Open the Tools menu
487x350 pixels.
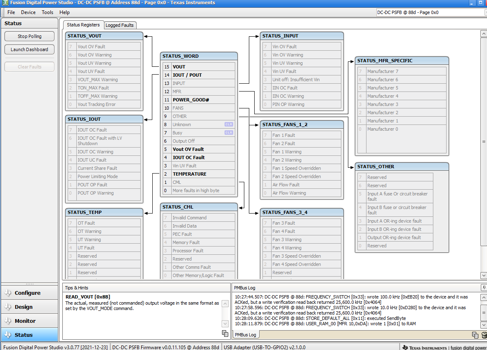(x=47, y=12)
